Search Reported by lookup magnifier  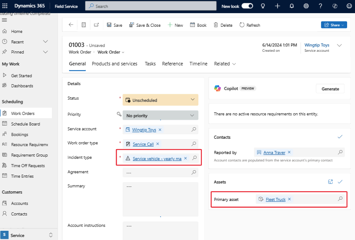(x=340, y=152)
